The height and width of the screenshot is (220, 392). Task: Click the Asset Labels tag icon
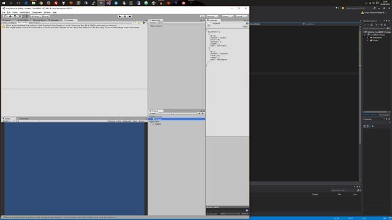[x=247, y=210]
